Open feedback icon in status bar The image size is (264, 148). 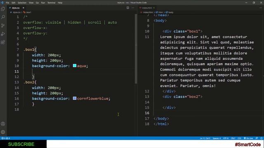click(257, 138)
